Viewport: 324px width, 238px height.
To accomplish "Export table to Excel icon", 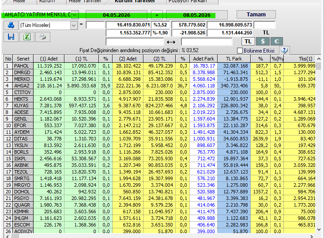I will pyautogui.click(x=27, y=37).
